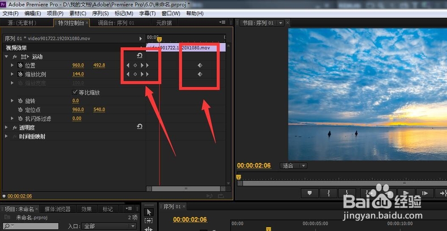
Task: Select the 缩放比例 keyframe diamond in the timeline
Action: pos(200,74)
